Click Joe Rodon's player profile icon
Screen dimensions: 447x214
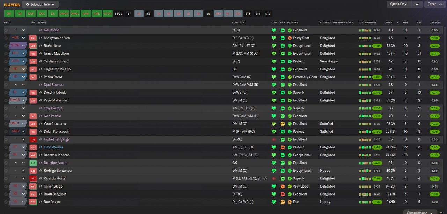point(41,30)
